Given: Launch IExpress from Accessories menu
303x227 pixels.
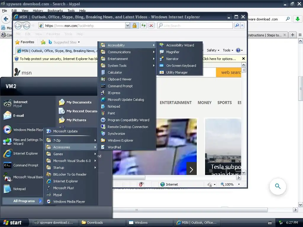Looking at the screenshot, I should coord(127,93).
